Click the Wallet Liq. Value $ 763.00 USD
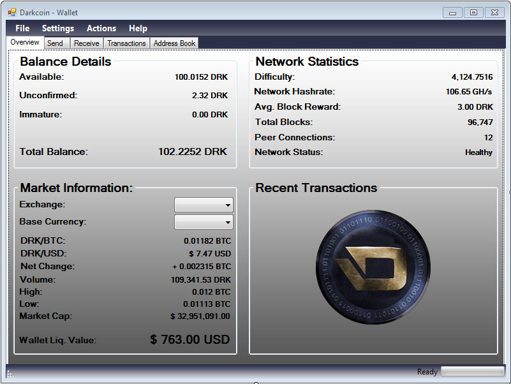 point(190,339)
